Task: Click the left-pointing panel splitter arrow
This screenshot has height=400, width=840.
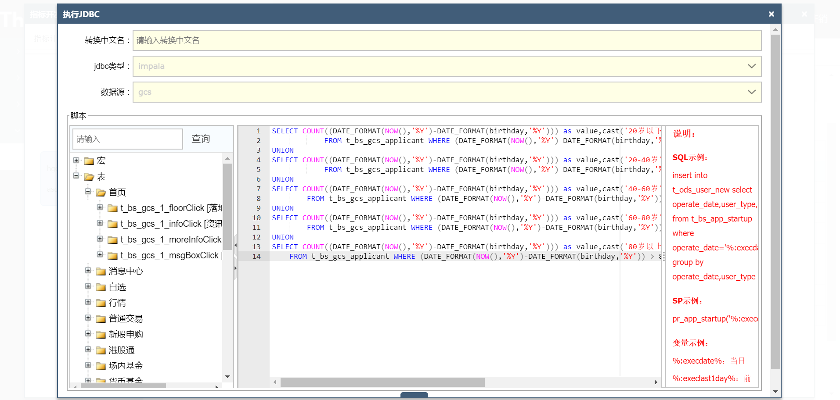Action: pos(236,245)
